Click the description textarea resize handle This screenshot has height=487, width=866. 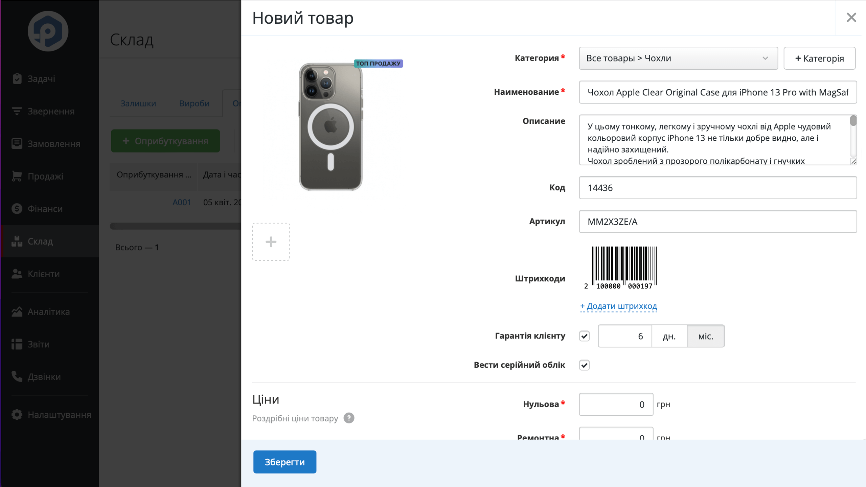tap(853, 162)
